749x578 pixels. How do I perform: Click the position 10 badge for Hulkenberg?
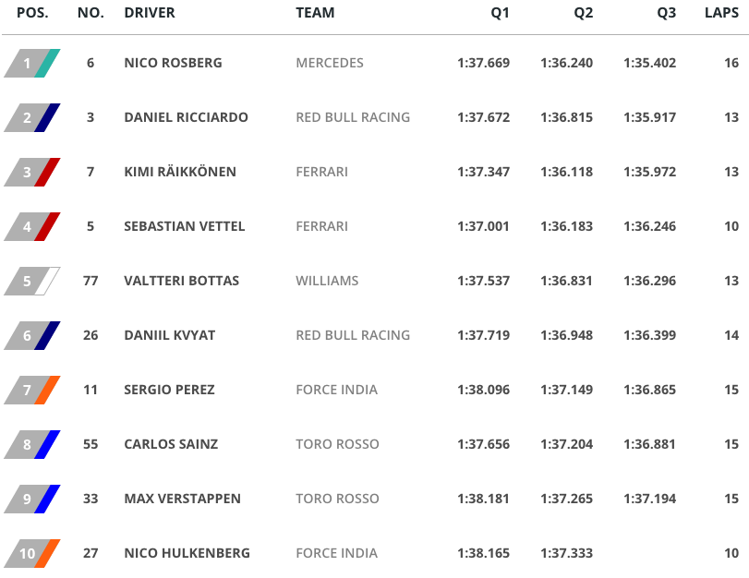(31, 554)
